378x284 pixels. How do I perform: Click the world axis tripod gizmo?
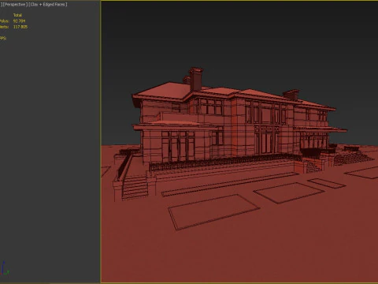[x=5, y=268]
